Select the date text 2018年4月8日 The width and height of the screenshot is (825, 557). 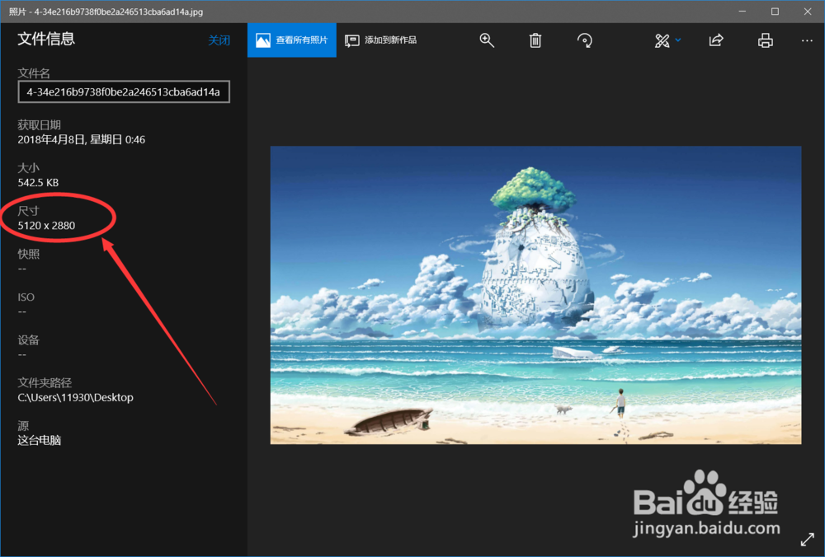[x=51, y=140]
